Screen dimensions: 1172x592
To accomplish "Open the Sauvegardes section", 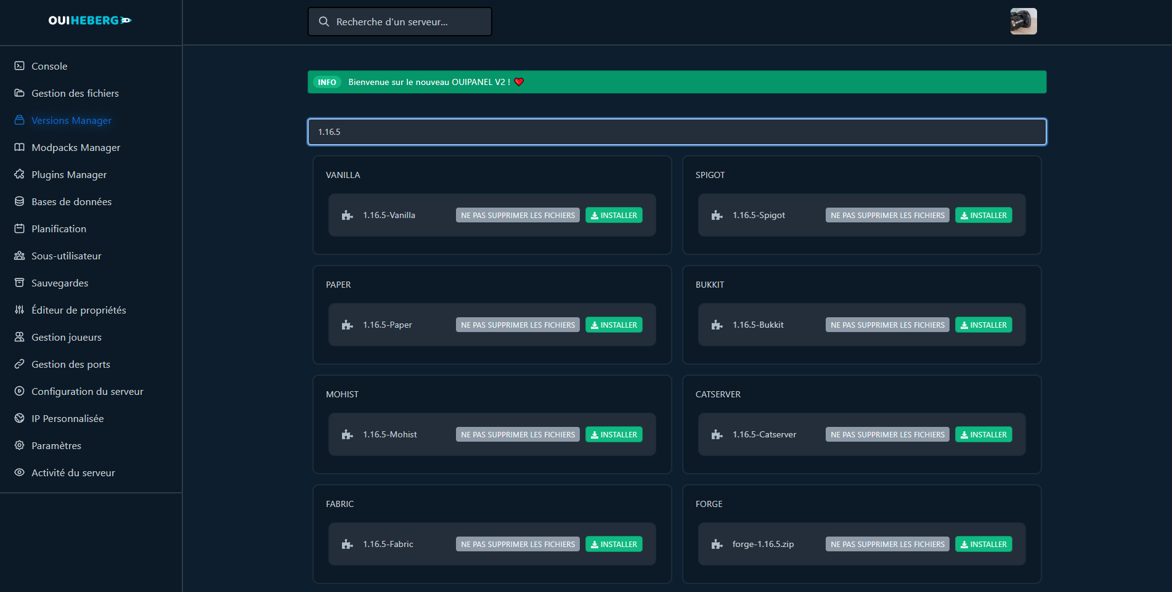I will coord(60,283).
